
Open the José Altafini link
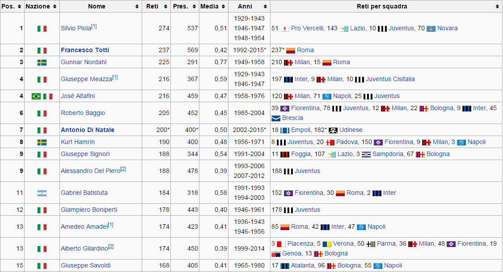tap(78, 96)
